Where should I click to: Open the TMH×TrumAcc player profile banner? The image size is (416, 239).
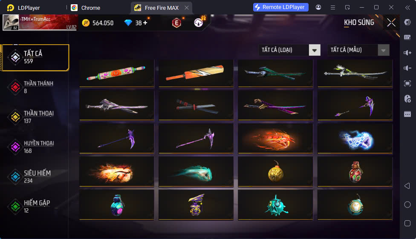tap(40, 23)
